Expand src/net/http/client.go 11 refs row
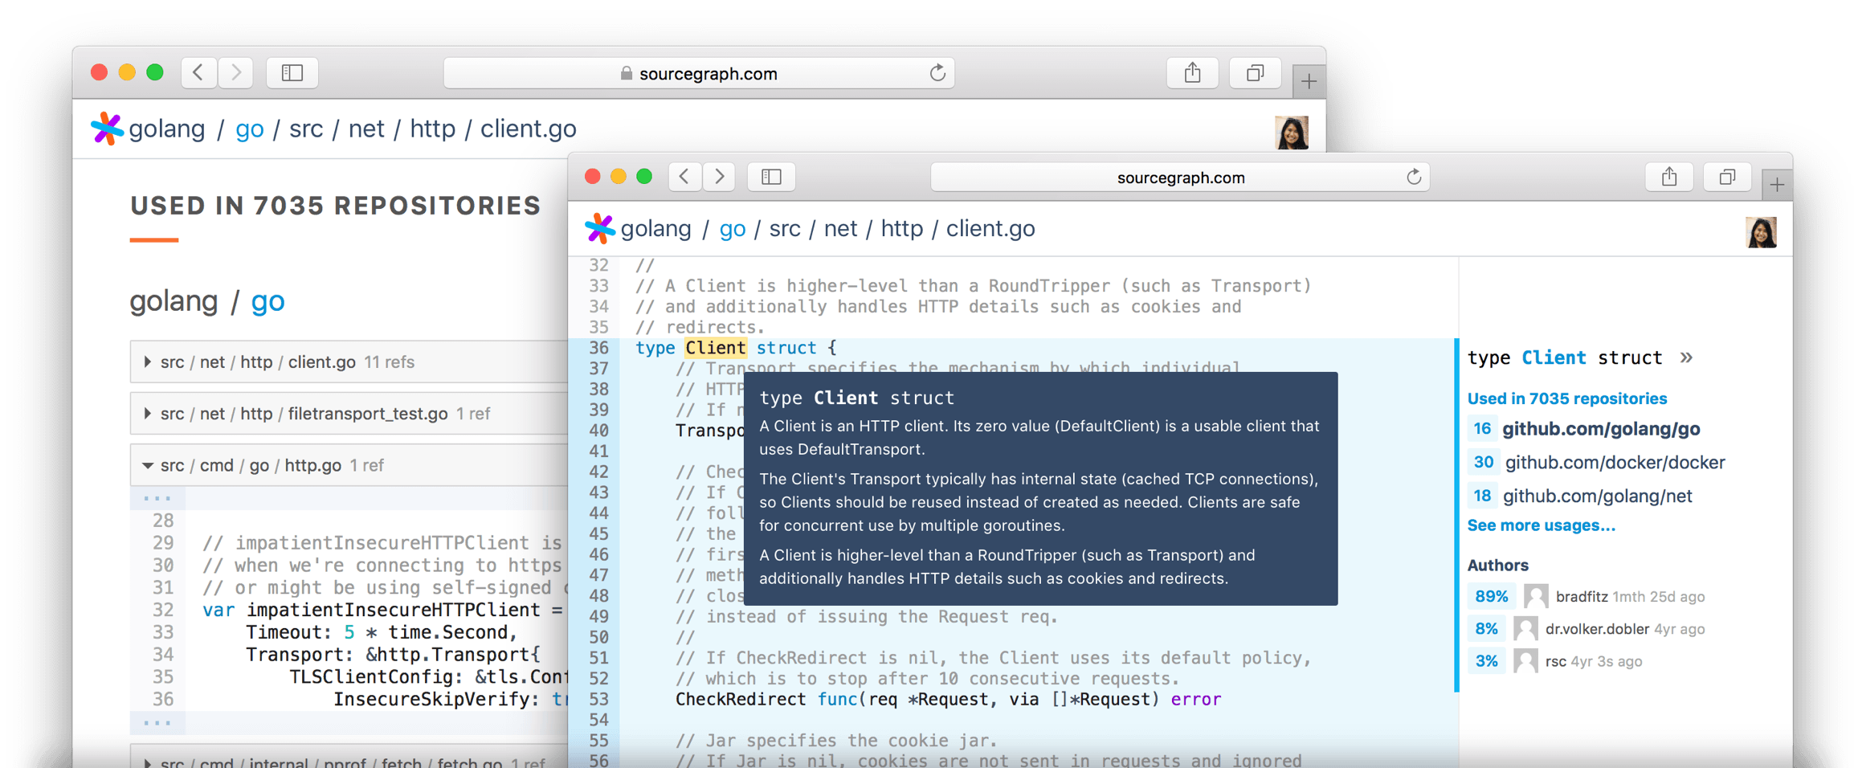1854x768 pixels. click(x=349, y=362)
